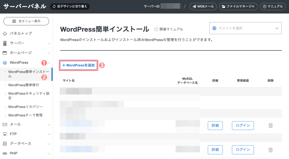Click the trash icon in the second row
This screenshot has width=289, height=159.
point(270,150)
